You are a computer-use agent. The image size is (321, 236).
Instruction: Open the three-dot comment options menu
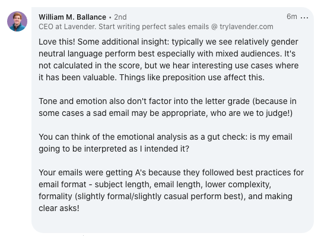coord(304,18)
